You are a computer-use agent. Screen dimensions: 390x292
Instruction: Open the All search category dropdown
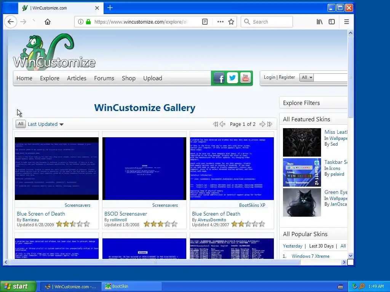(x=307, y=77)
